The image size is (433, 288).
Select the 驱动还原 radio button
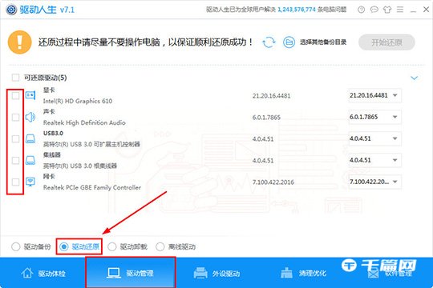pos(64,246)
